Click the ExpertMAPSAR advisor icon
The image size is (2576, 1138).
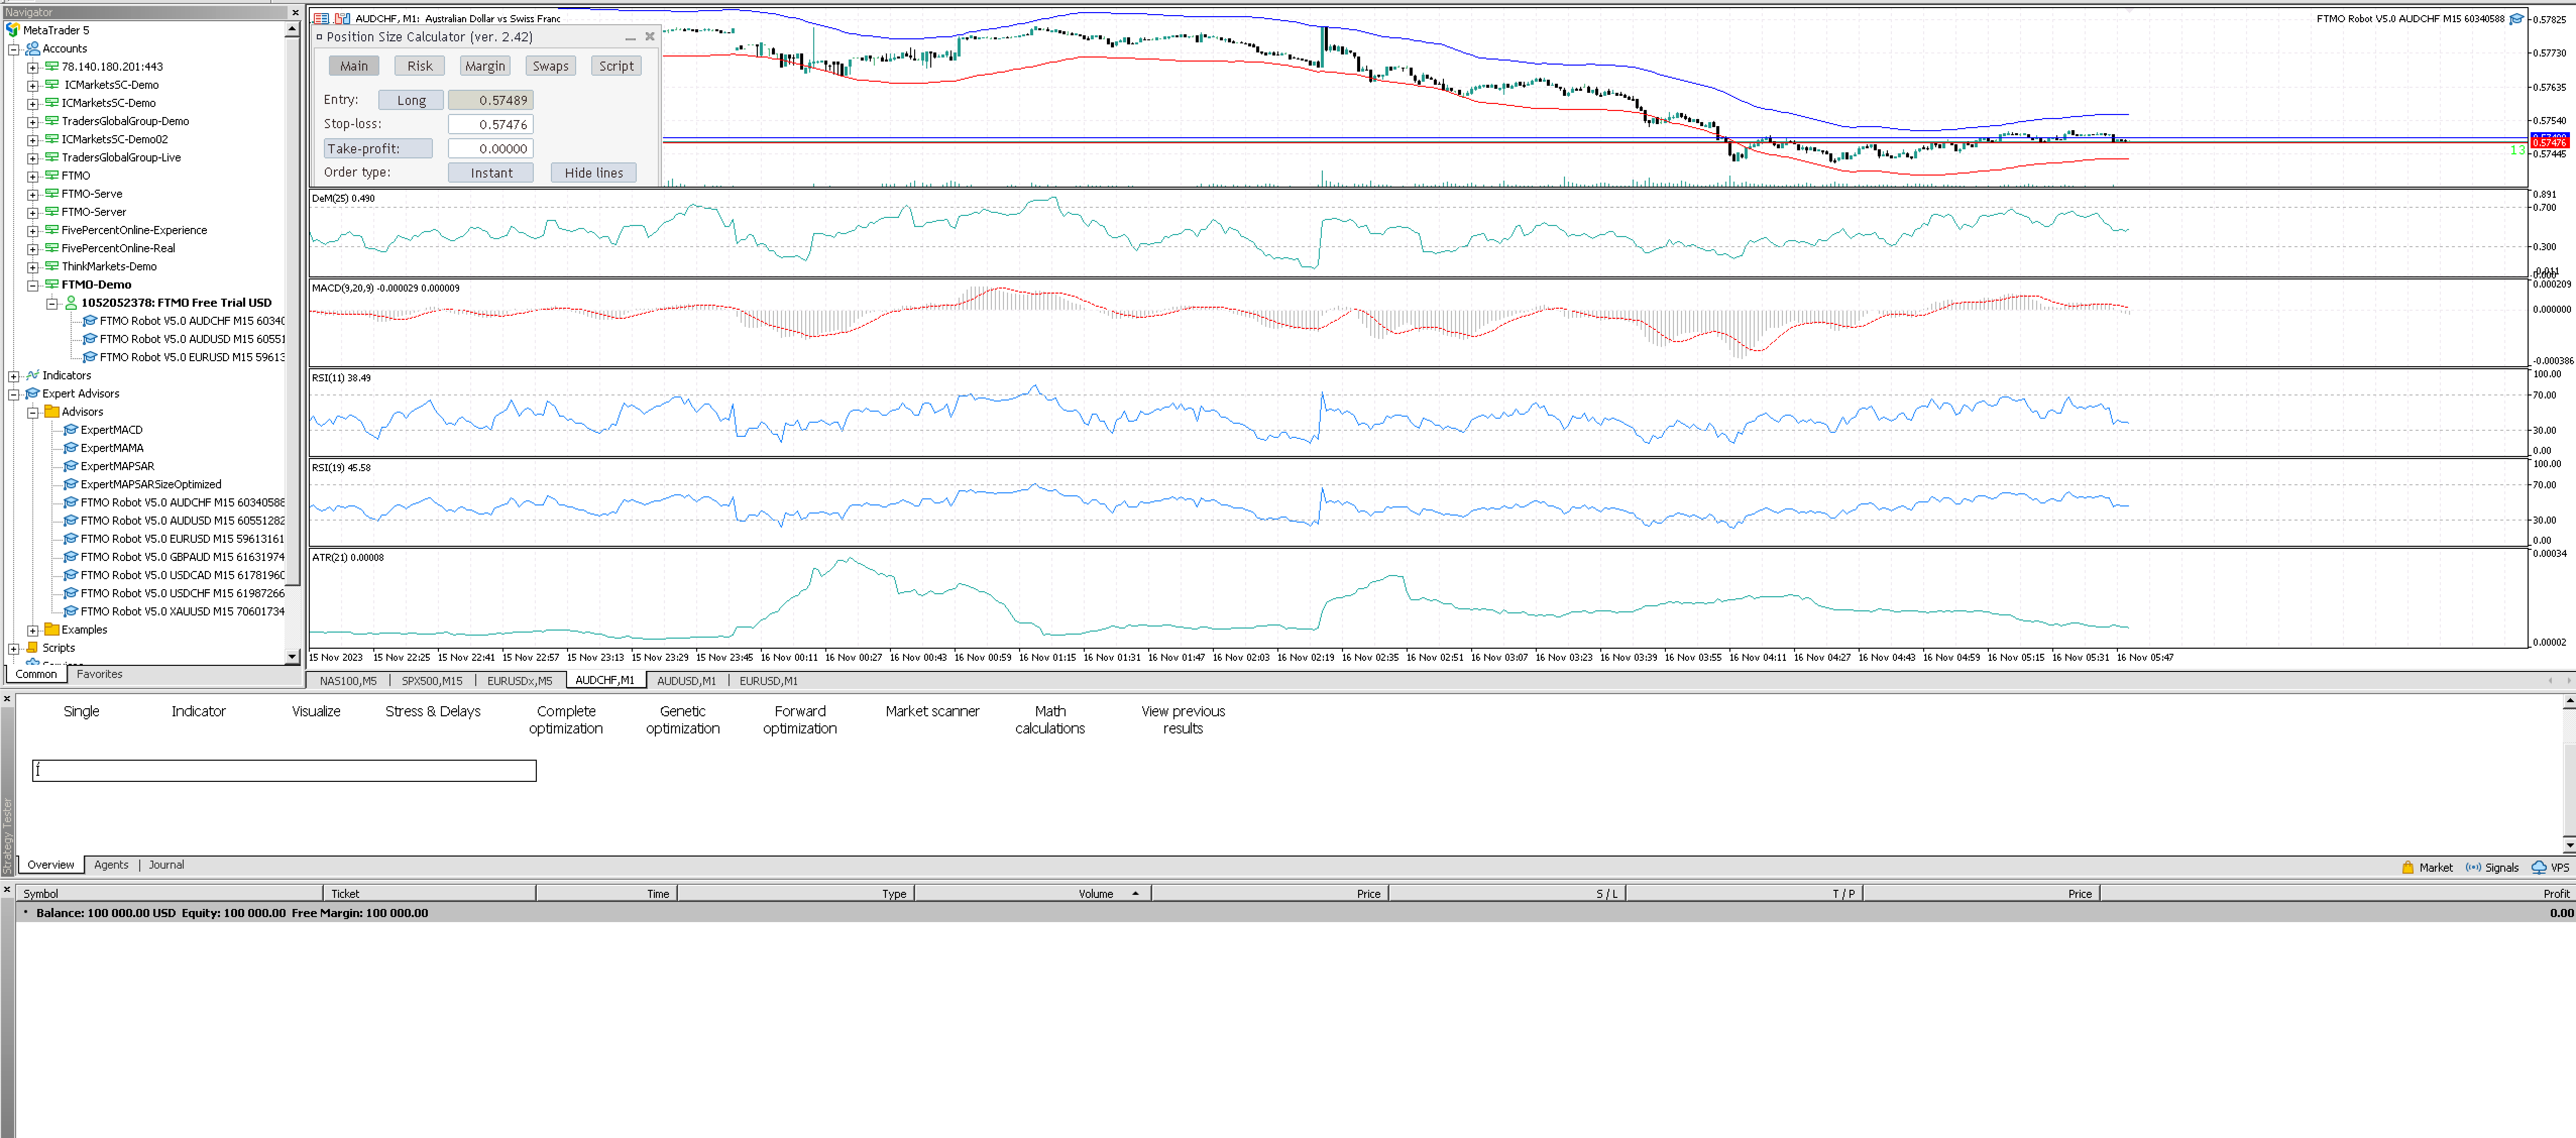tap(70, 466)
